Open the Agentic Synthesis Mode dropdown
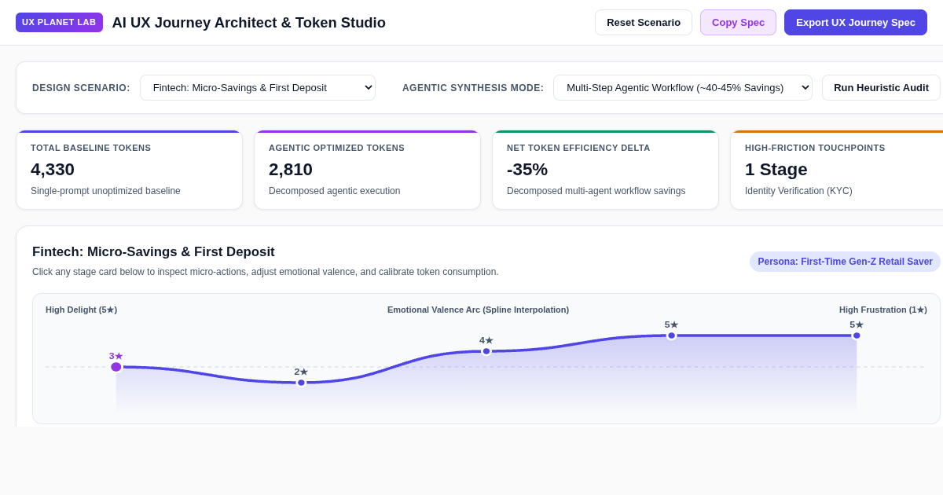The width and height of the screenshot is (943, 495). [x=683, y=87]
